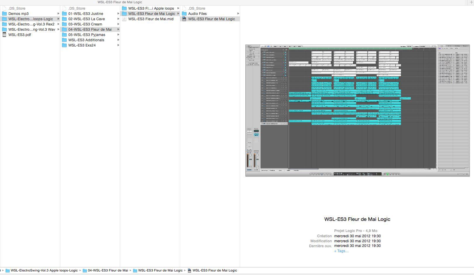Click the 04-WSL-ES3 Fleur de Mai folder icon

[x=64, y=30]
